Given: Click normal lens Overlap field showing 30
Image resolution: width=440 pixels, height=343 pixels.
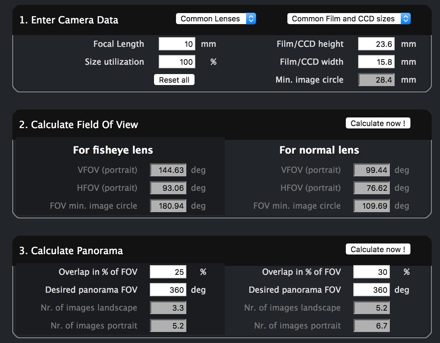Looking at the screenshot, I should click(x=372, y=272).
